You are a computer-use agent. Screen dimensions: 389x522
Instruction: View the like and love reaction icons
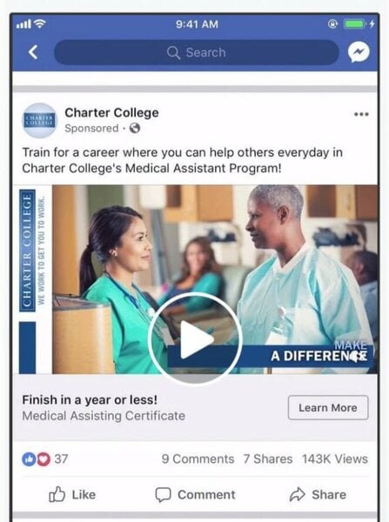click(x=36, y=459)
